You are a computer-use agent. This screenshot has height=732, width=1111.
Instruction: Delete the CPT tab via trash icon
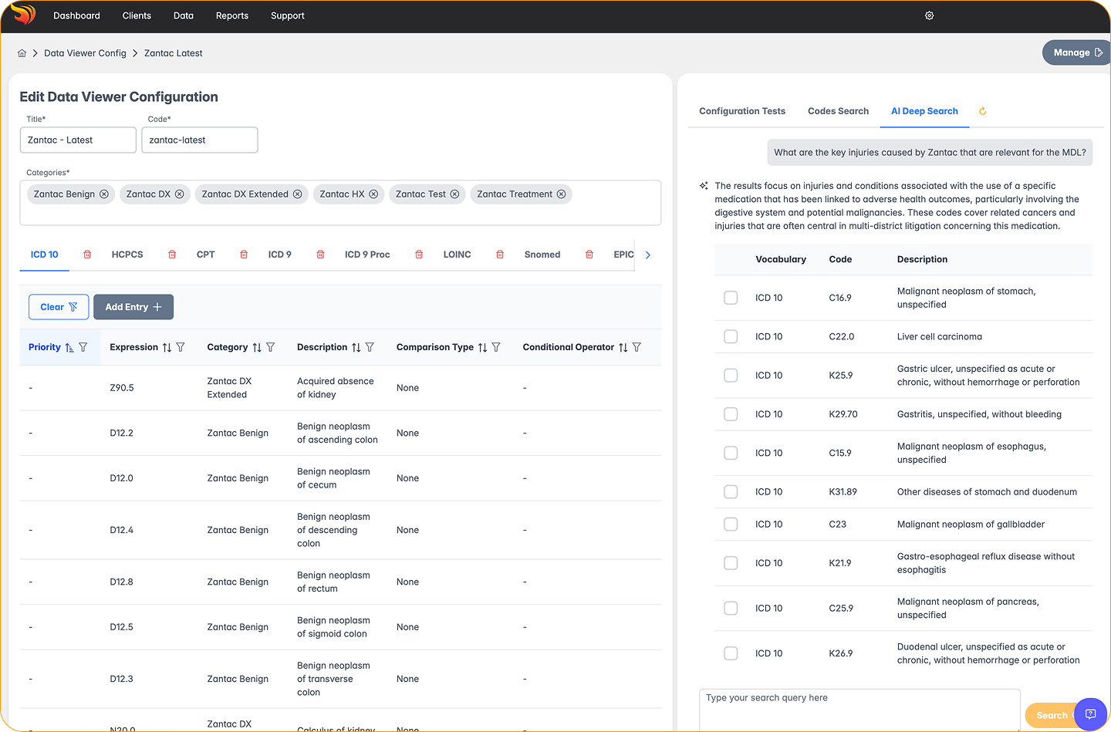[x=244, y=255]
